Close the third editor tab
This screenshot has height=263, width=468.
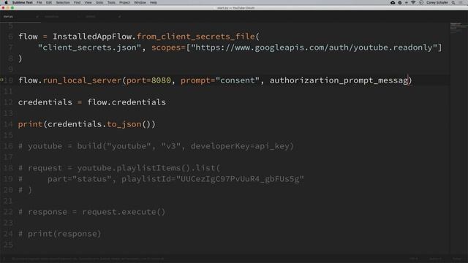119,17
